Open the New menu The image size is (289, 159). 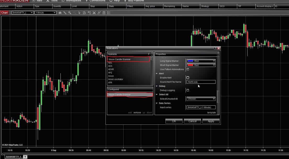point(37,1)
